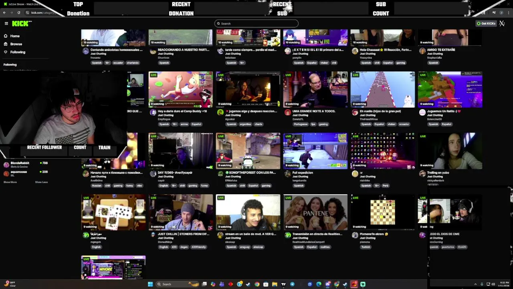
Task: Collapse recommended list with Show Less
Action: (41, 182)
